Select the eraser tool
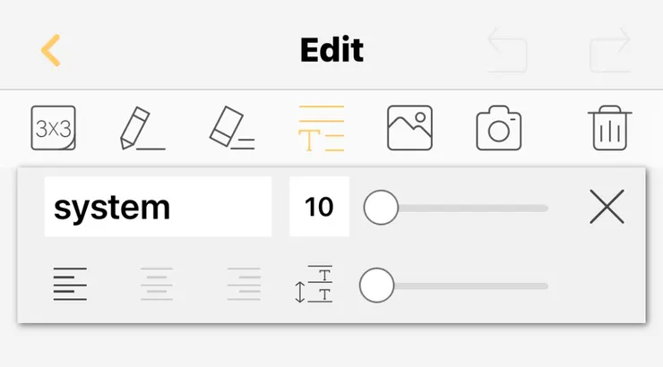The width and height of the screenshot is (663, 367). (x=231, y=128)
